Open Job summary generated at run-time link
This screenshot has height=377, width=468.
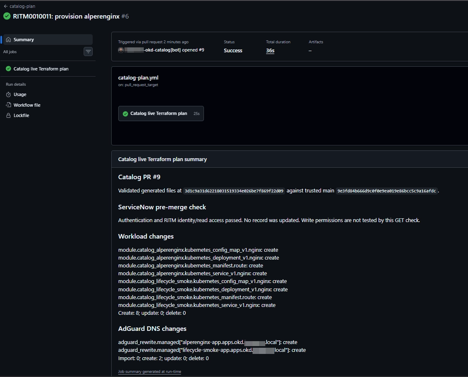[x=150, y=371]
